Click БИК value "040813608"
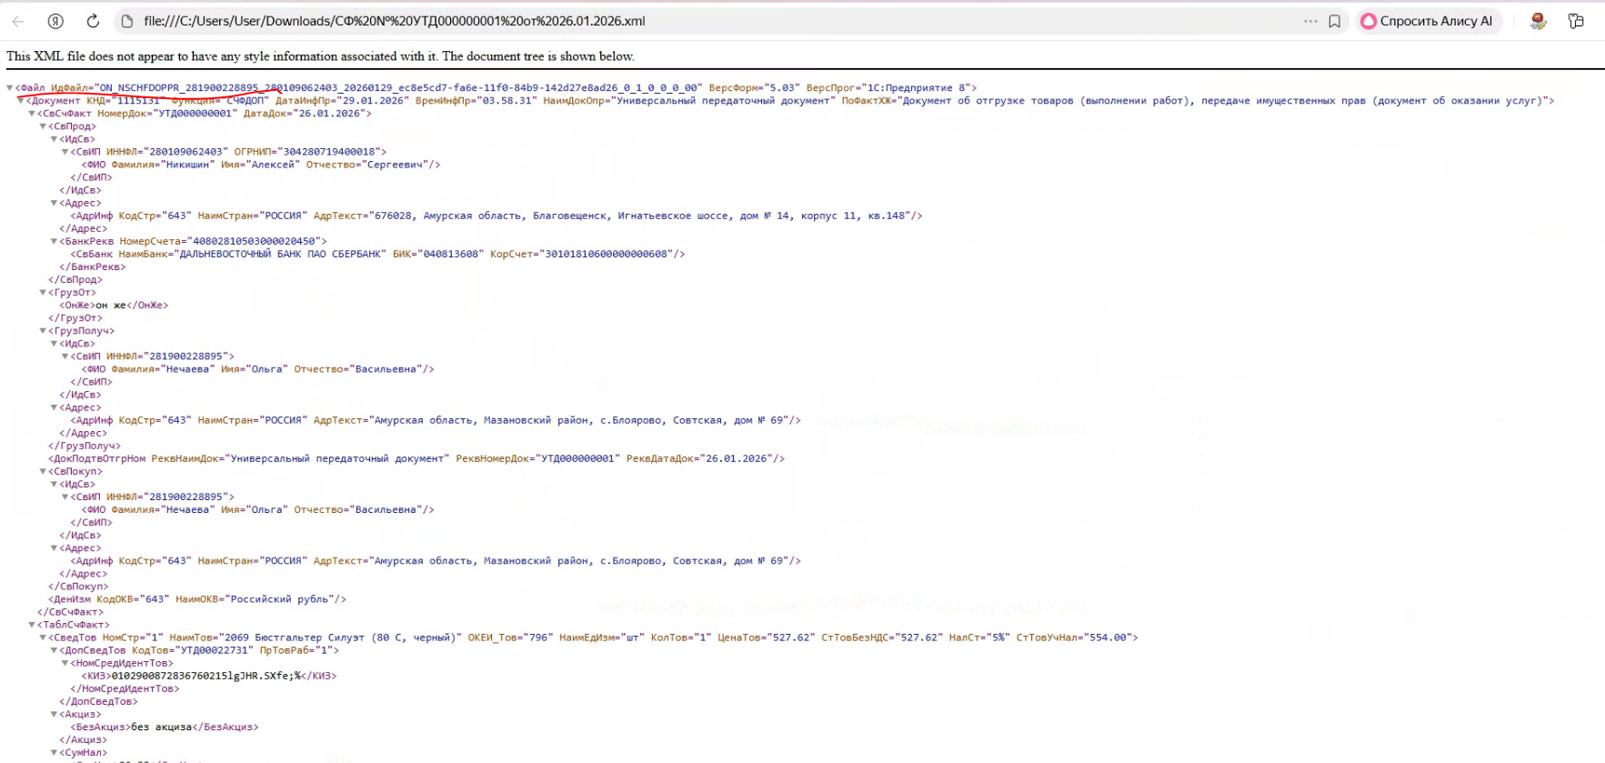Screen dimensions: 1605x763 (451, 254)
